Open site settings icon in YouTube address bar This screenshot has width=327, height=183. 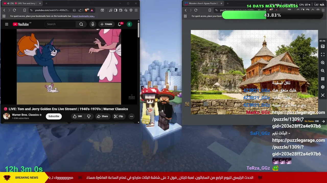coord(31,10)
